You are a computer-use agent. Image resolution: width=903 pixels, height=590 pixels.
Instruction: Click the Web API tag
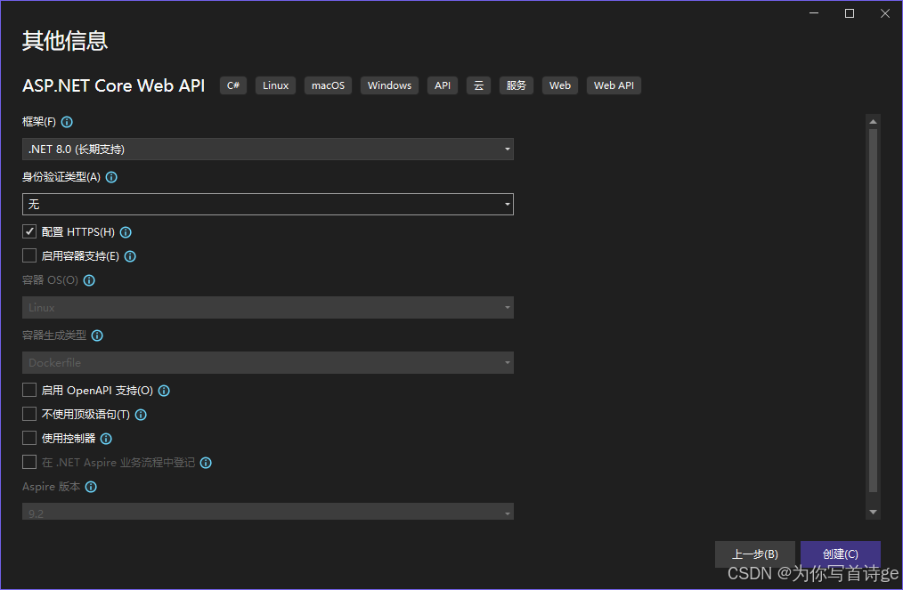tap(614, 85)
